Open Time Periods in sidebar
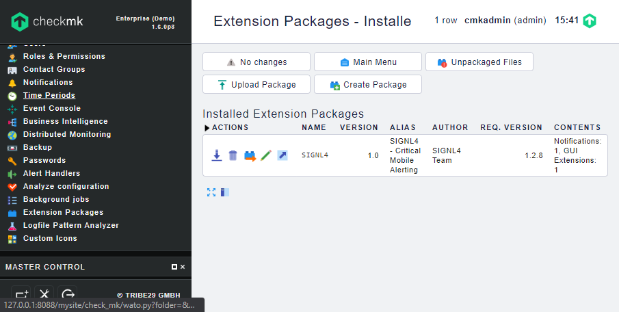Viewport: 619px width, 312px height. pos(49,95)
